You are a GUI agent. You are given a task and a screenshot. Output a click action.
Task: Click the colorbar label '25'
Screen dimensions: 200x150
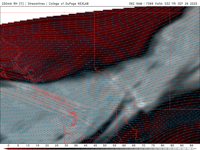click(x=57, y=145)
